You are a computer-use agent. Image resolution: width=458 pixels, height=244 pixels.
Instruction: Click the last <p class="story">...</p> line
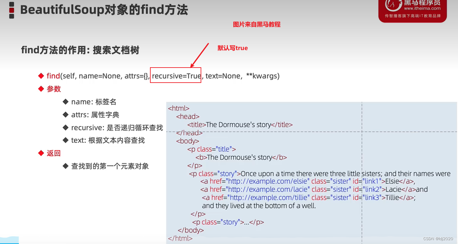pos(228,222)
